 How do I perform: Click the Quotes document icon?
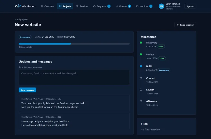tap(117, 6)
